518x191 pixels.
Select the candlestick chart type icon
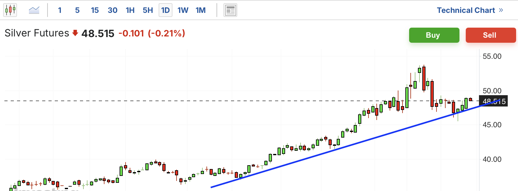10,10
